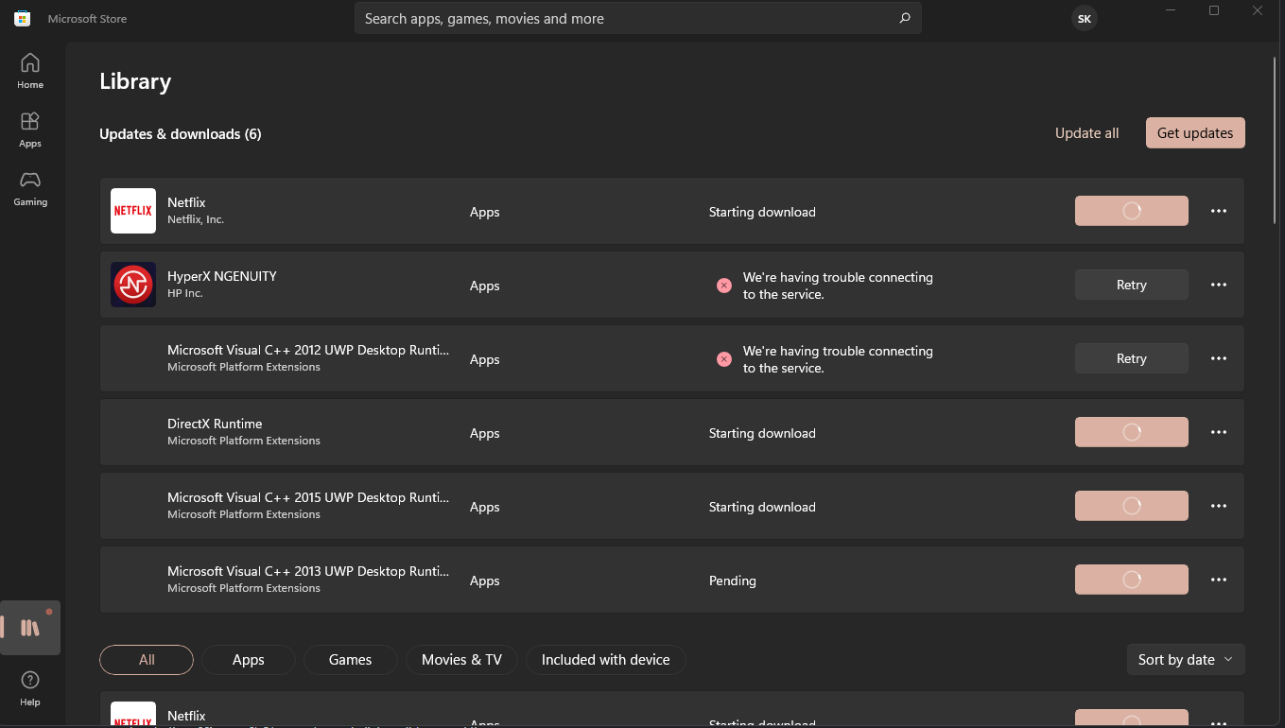Open more options for HyperX NGENUITY
The height and width of the screenshot is (728, 1285).
click(1219, 285)
